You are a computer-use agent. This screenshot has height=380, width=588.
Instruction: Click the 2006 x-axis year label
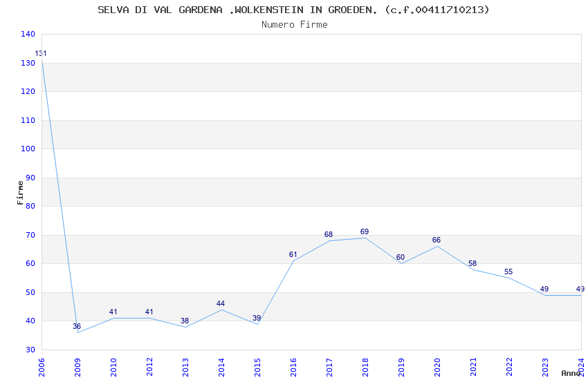point(42,368)
